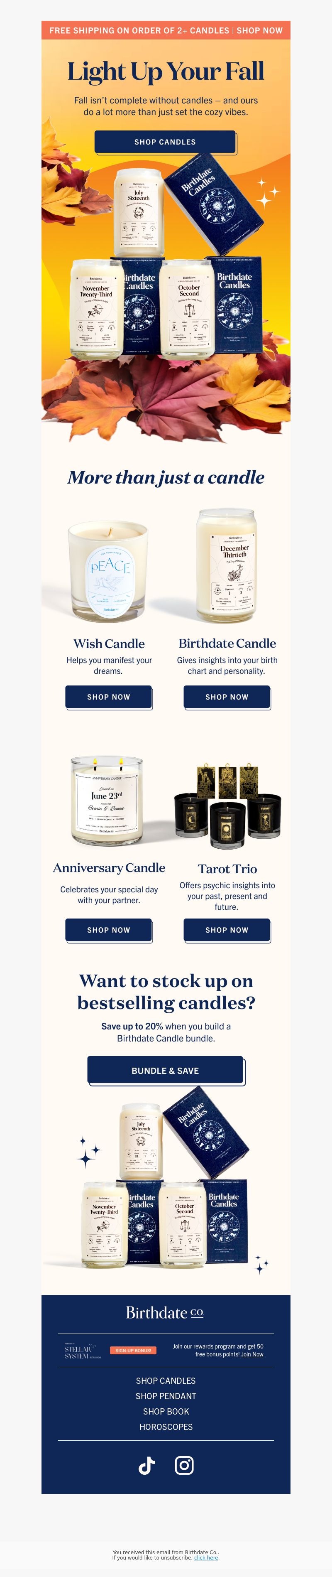Click Shop Now under Birthdate Candle
The height and width of the screenshot is (1577, 332).
click(227, 697)
